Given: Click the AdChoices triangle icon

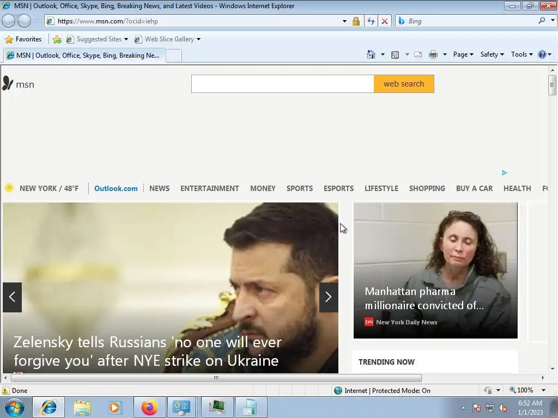Looking at the screenshot, I should [x=505, y=173].
